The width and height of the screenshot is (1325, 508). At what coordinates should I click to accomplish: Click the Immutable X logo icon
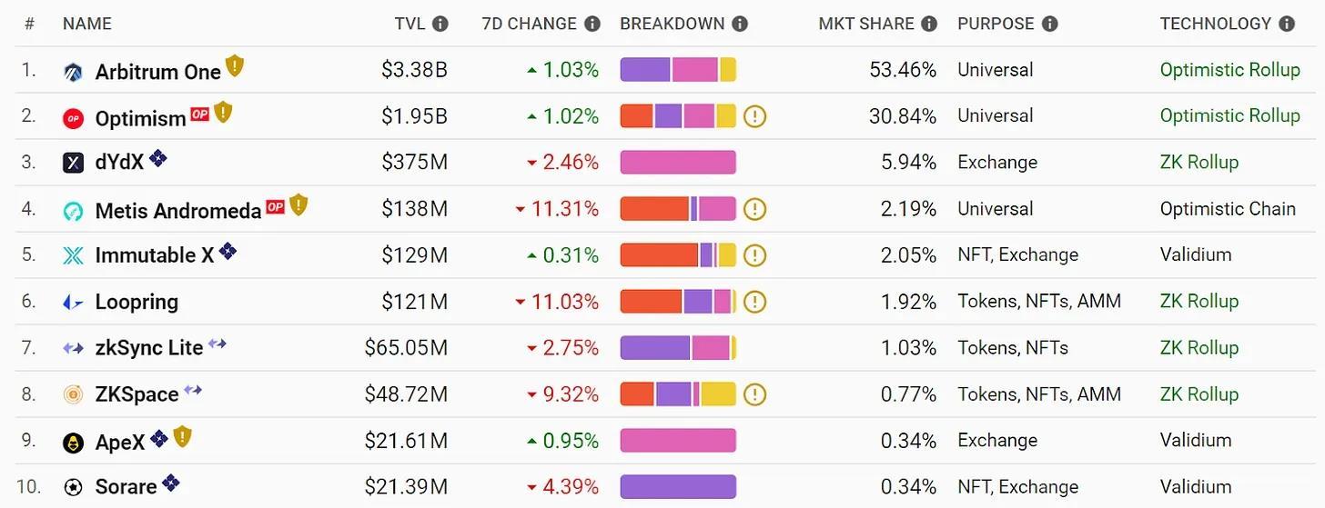pos(73,255)
